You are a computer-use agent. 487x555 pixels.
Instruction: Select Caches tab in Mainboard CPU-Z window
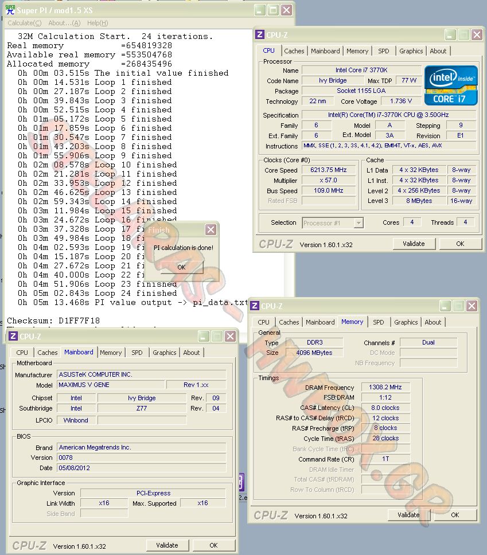47,353
